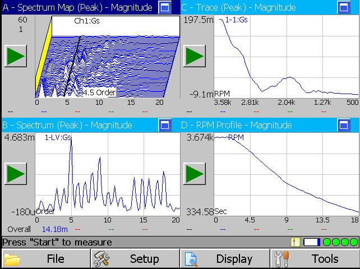Click the Overall value 14.18m
This screenshot has width=360, height=269.
(x=55, y=229)
